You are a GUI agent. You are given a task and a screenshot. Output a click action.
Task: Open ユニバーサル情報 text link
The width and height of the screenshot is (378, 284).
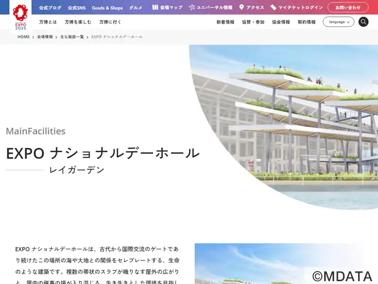[x=215, y=8]
